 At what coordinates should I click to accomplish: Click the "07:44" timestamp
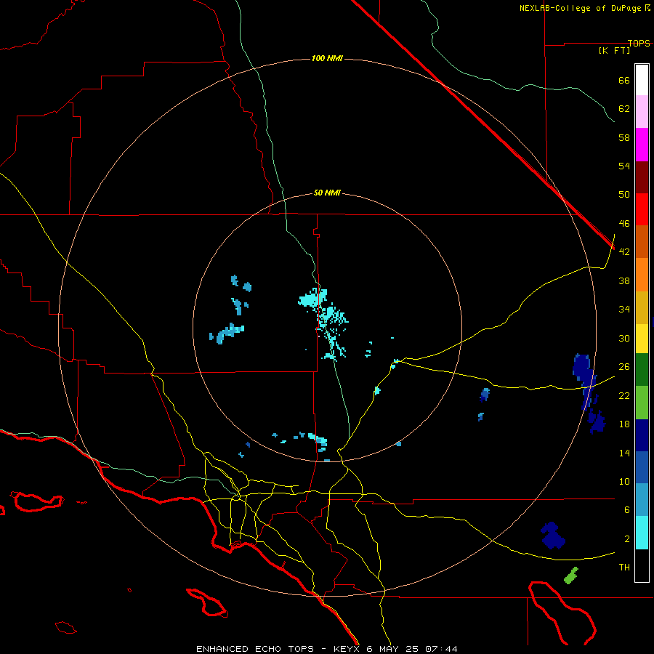click(x=441, y=649)
